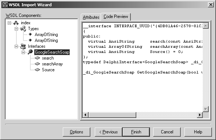This screenshot has height=140, width=216.
Task: Select the index tree item
Action: pos(26,23)
